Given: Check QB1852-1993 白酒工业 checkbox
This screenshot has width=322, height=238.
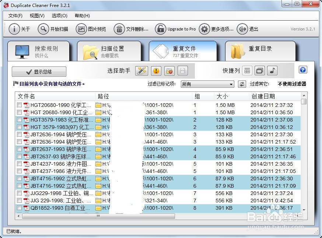Looking at the screenshot, I should tap(19, 208).
